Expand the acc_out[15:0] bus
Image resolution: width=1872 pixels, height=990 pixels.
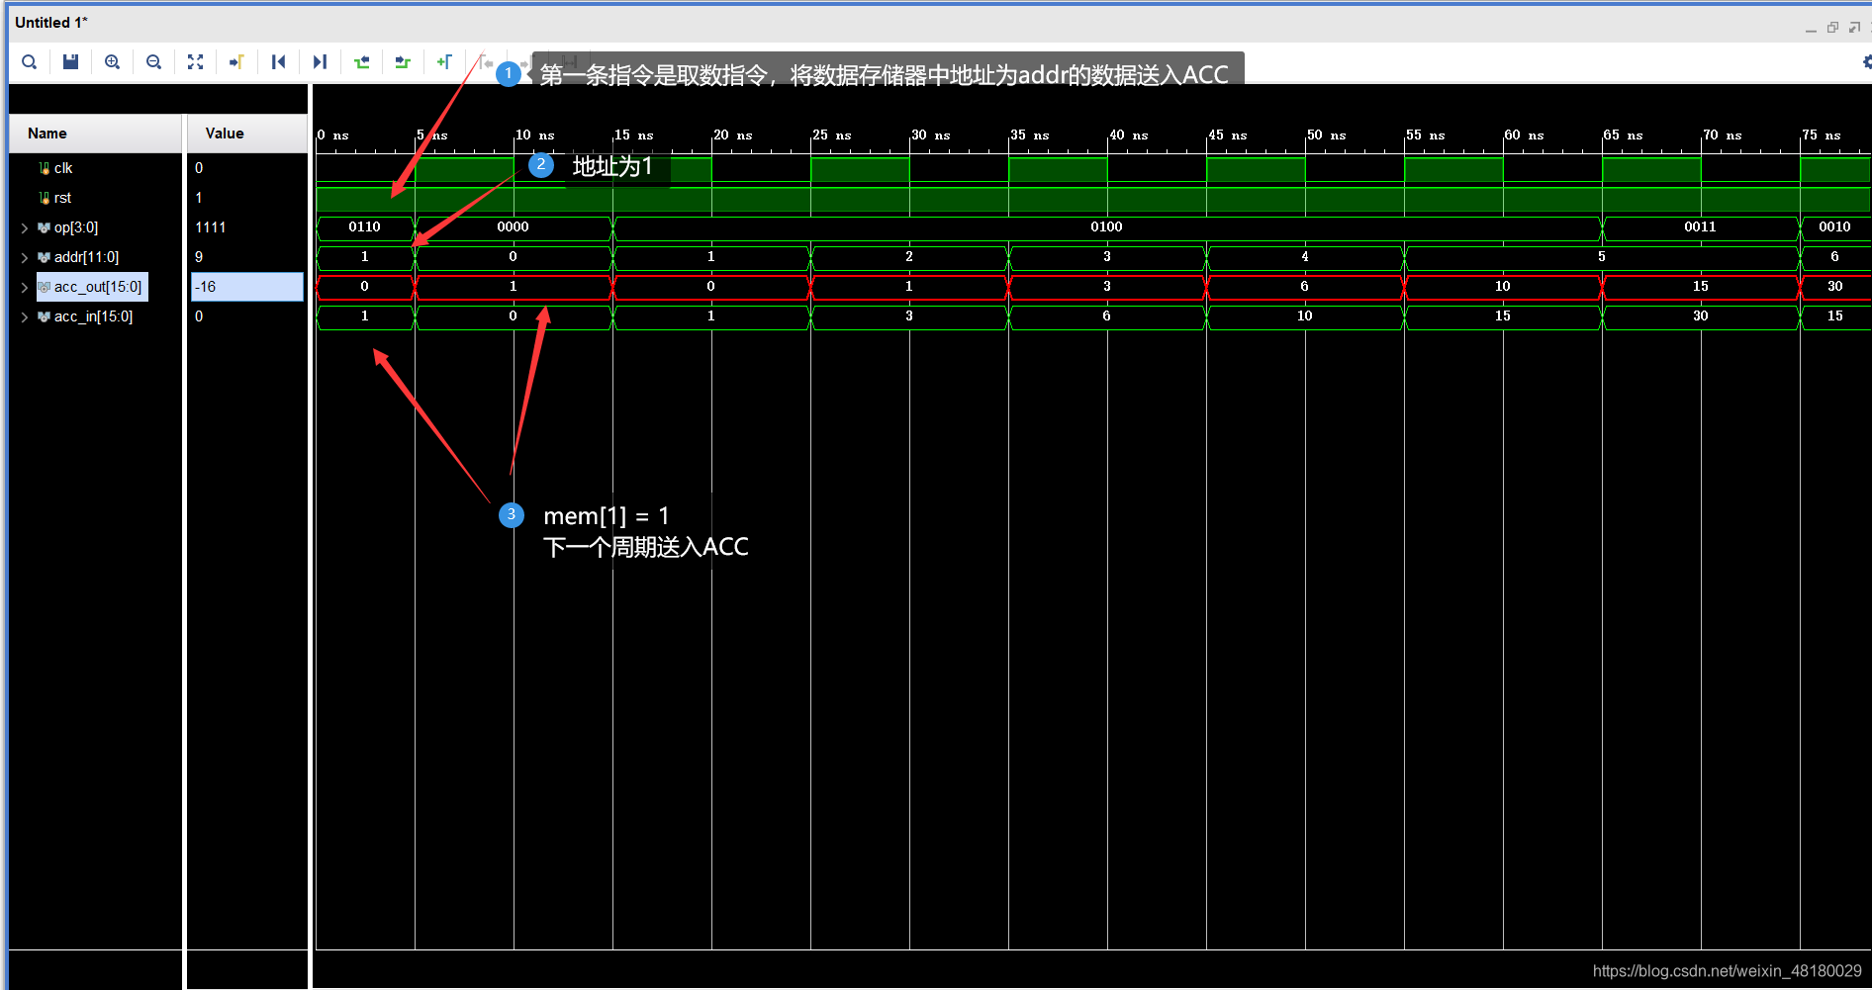tap(25, 287)
